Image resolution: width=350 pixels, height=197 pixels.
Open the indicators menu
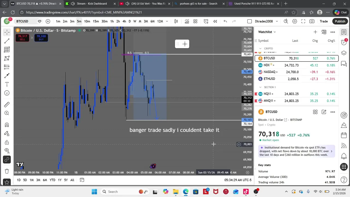[187, 21]
